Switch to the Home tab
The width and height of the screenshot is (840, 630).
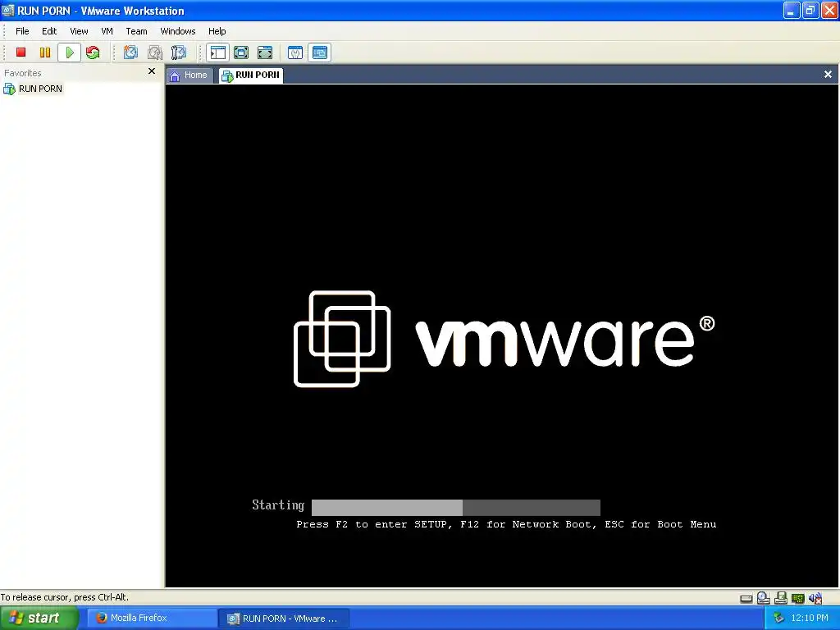point(189,75)
